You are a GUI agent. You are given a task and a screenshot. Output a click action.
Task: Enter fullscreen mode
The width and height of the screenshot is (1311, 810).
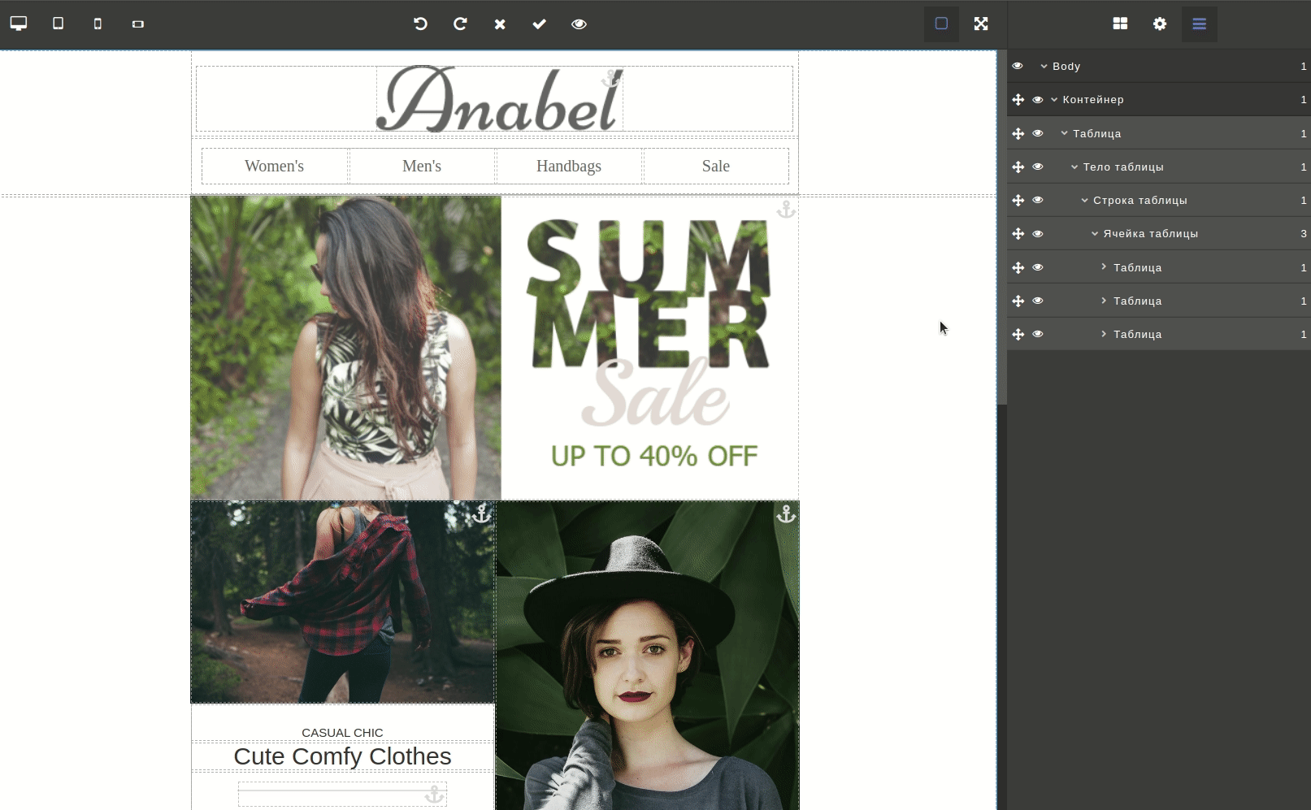click(981, 24)
